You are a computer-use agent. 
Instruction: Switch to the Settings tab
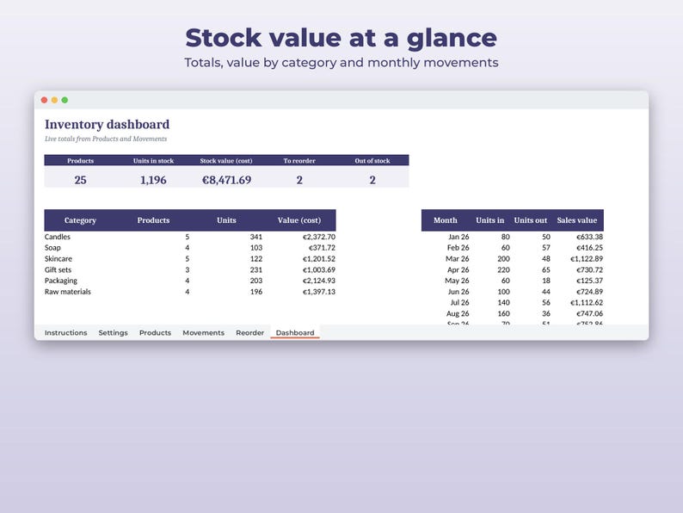point(113,332)
